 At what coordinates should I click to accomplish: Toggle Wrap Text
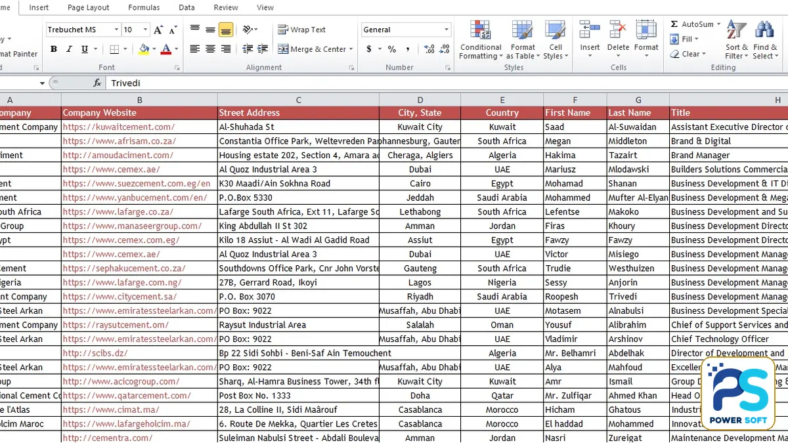tap(302, 30)
